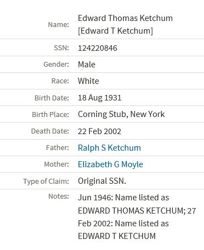Screen dimensions: 204x250
Task: Click the Race value White
Action: coord(88,81)
